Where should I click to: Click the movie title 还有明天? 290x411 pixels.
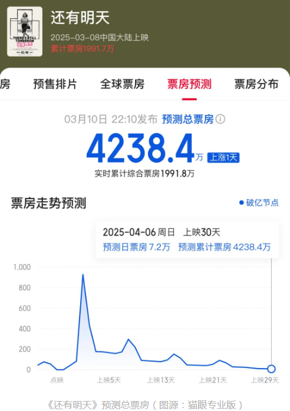[80, 18]
